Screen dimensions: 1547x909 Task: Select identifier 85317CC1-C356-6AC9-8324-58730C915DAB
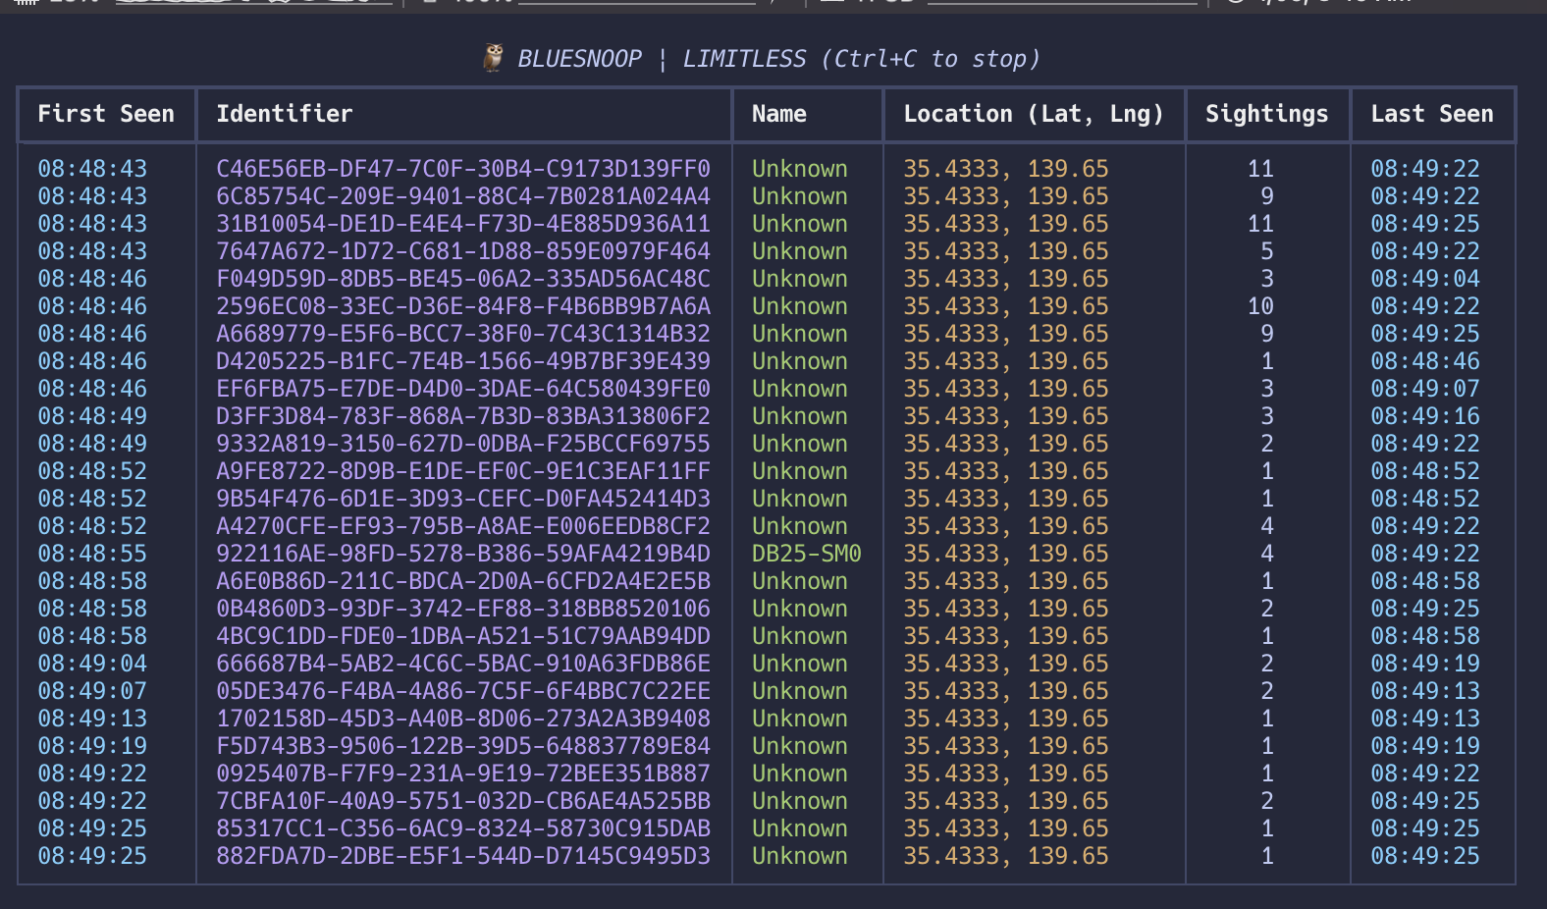[x=463, y=829]
